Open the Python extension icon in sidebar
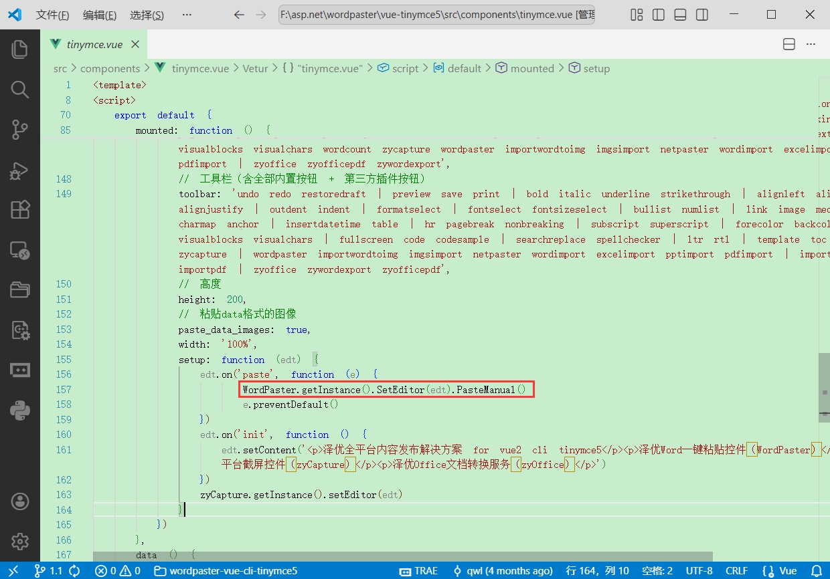830x579 pixels. tap(20, 410)
